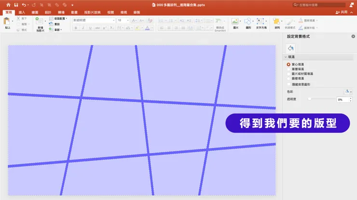The width and height of the screenshot is (357, 200).
Task: Collapse the ribbon with the chevron
Action: (x=352, y=12)
